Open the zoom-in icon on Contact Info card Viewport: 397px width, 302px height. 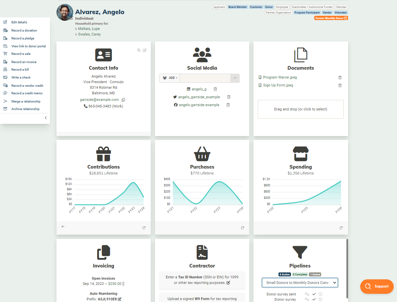point(139,50)
